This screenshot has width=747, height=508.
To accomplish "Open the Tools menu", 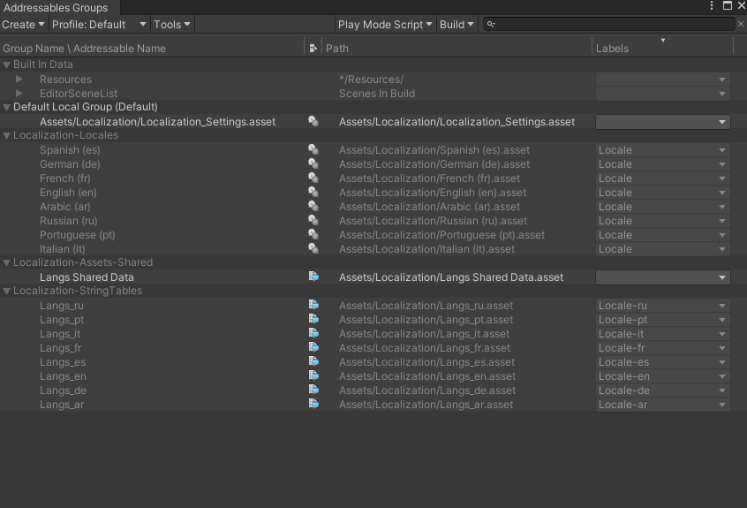I will 172,25.
